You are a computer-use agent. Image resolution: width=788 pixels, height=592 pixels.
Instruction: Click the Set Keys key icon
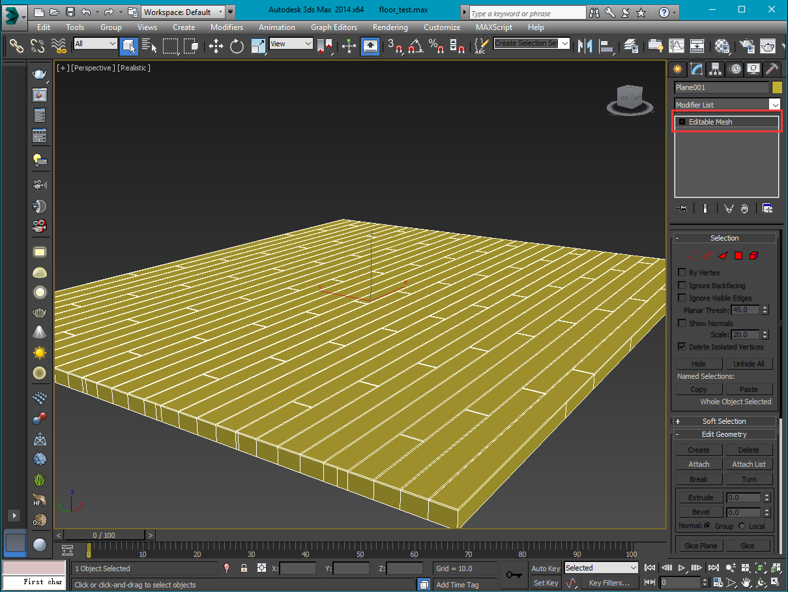(x=514, y=575)
